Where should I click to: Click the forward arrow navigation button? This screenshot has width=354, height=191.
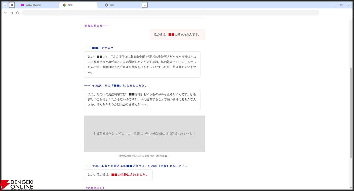pos(12,13)
